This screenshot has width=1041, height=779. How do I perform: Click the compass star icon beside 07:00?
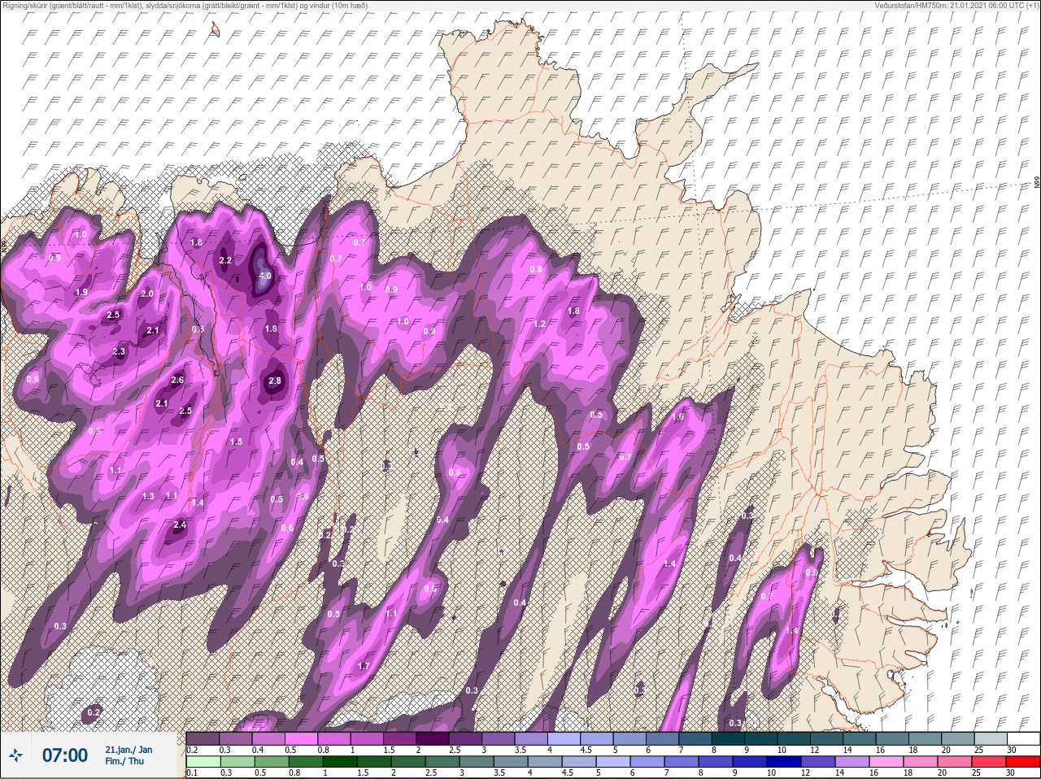pos(15,755)
